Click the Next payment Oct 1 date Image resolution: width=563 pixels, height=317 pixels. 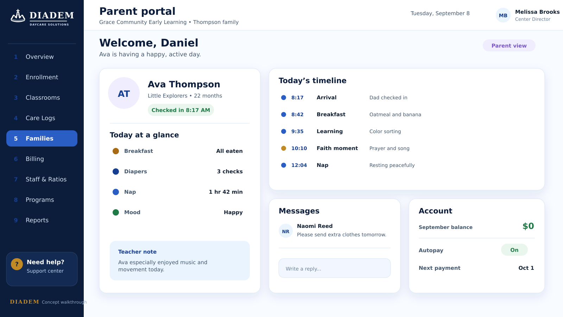(526, 268)
